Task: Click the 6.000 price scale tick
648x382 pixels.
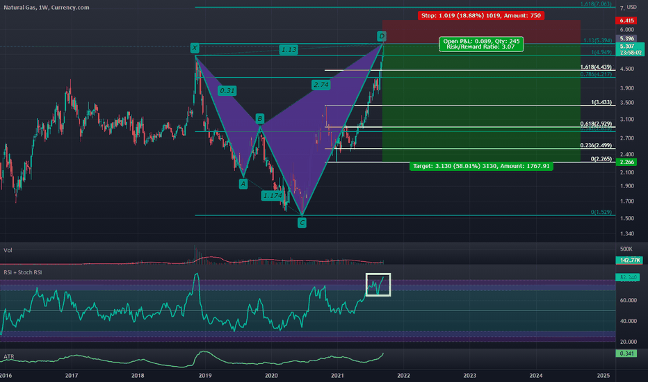Action: pyautogui.click(x=627, y=30)
